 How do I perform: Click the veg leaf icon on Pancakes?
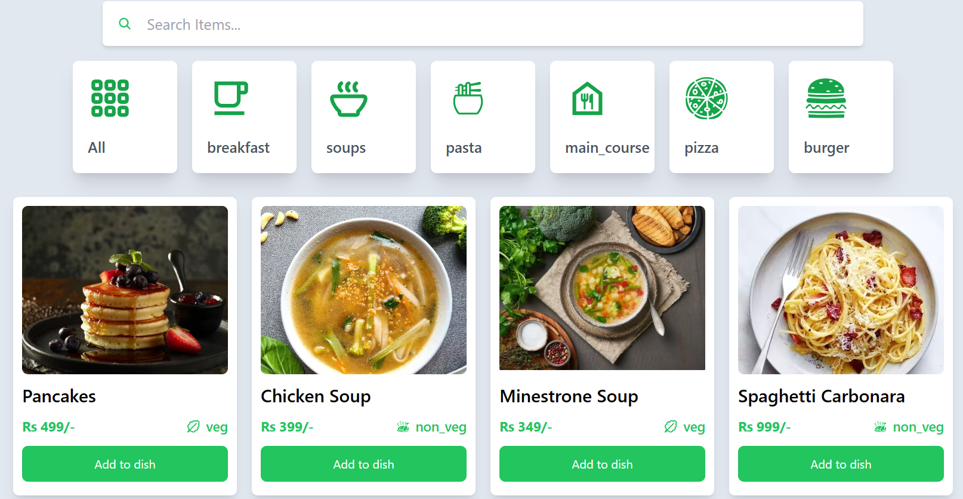(193, 427)
